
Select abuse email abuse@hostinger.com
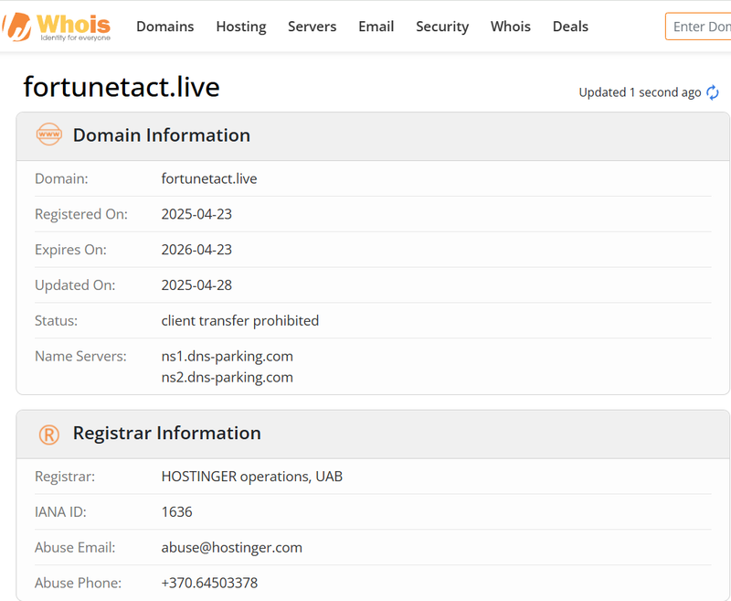[x=232, y=547]
